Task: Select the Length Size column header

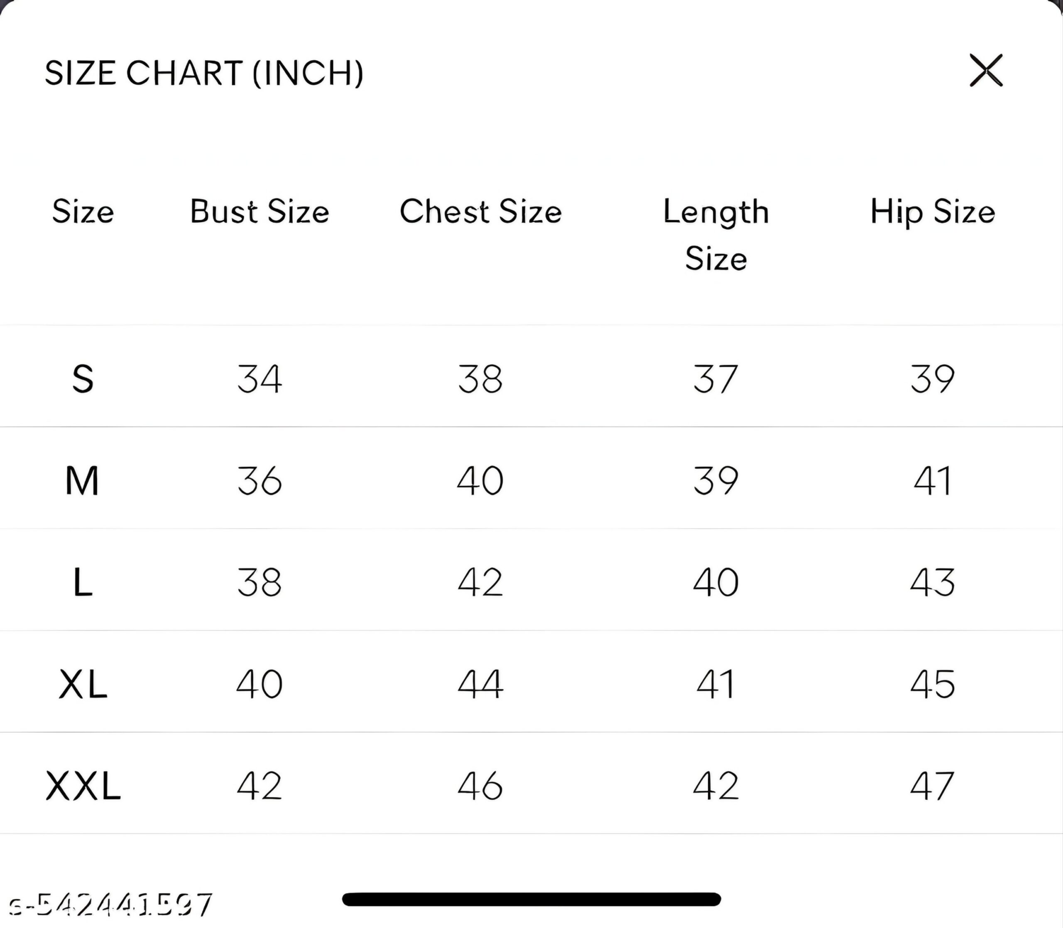Action: (x=716, y=235)
